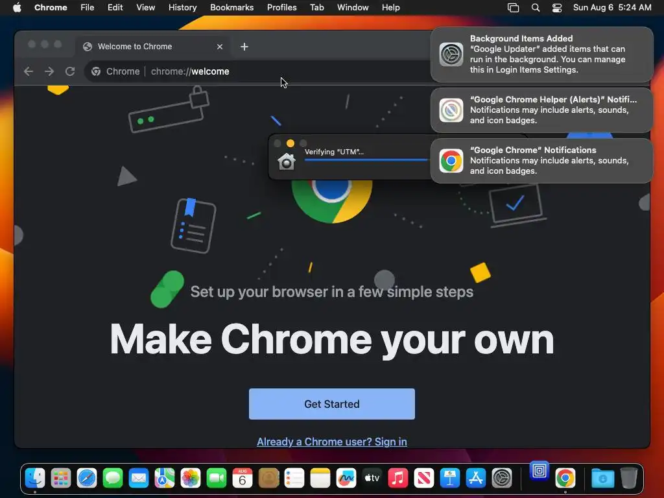Open the Window menu
The image size is (664, 498).
click(353, 7)
